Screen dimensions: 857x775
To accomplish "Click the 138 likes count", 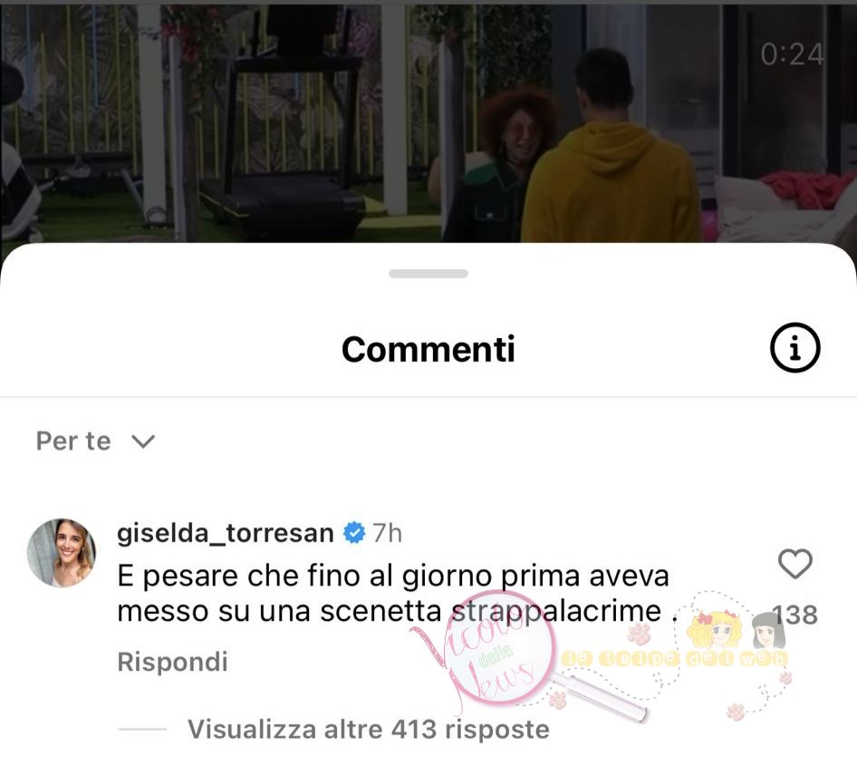I will pyautogui.click(x=794, y=615).
